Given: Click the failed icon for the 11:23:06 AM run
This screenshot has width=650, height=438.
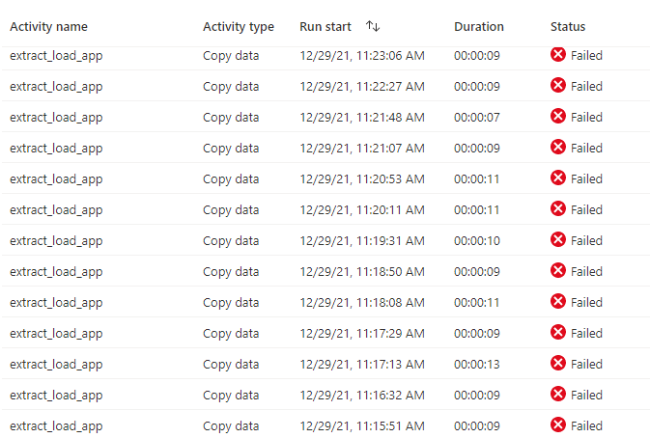Looking at the screenshot, I should pyautogui.click(x=558, y=54).
